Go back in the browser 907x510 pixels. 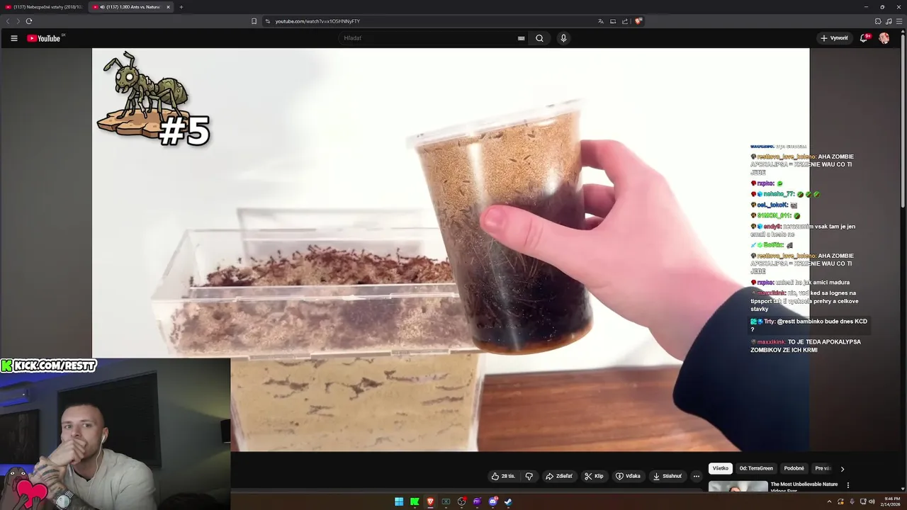tap(8, 21)
